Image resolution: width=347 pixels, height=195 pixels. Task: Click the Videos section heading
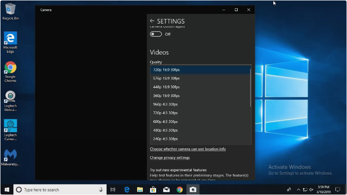coord(159,52)
